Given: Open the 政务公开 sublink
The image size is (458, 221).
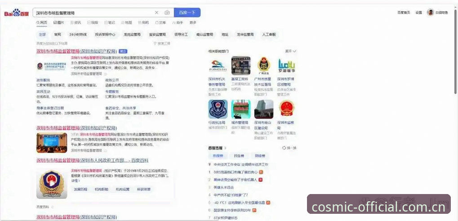Looking at the screenshot, I should pyautogui.click(x=112, y=80).
